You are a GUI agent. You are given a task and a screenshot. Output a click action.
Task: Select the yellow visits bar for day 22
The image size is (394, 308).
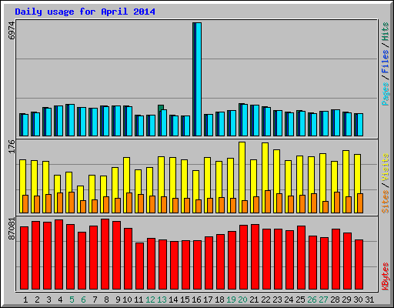[x=265, y=167]
